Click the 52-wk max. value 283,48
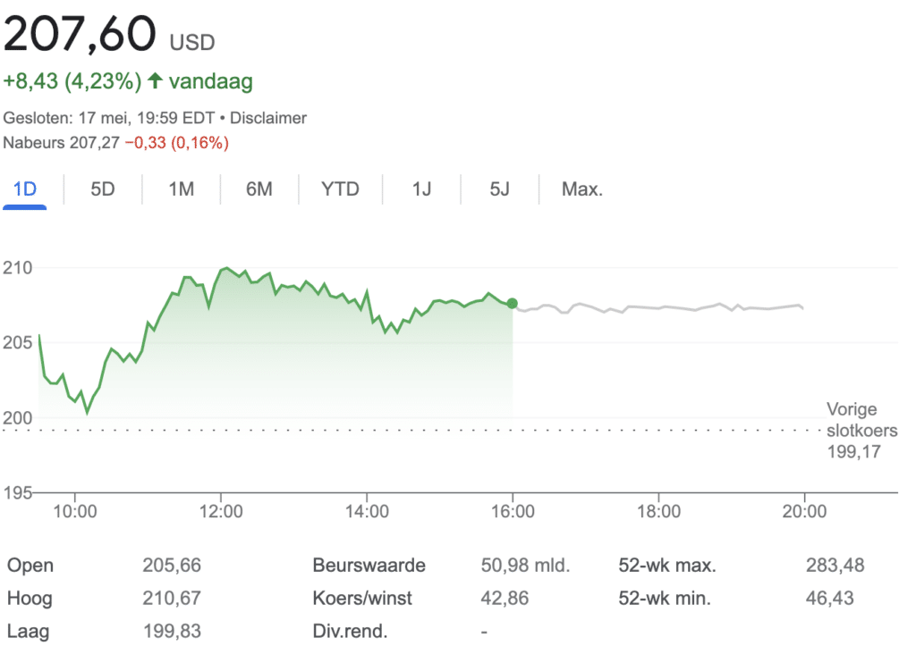This screenshot has width=916, height=663. [x=835, y=566]
